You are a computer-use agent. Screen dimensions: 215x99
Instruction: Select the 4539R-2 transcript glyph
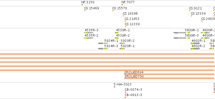pyautogui.click(x=117, y=38)
